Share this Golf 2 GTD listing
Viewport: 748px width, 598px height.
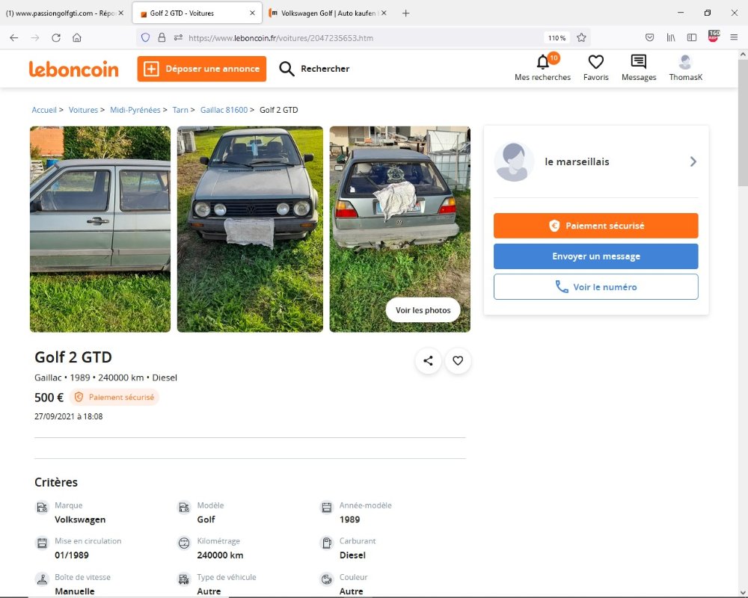(428, 361)
